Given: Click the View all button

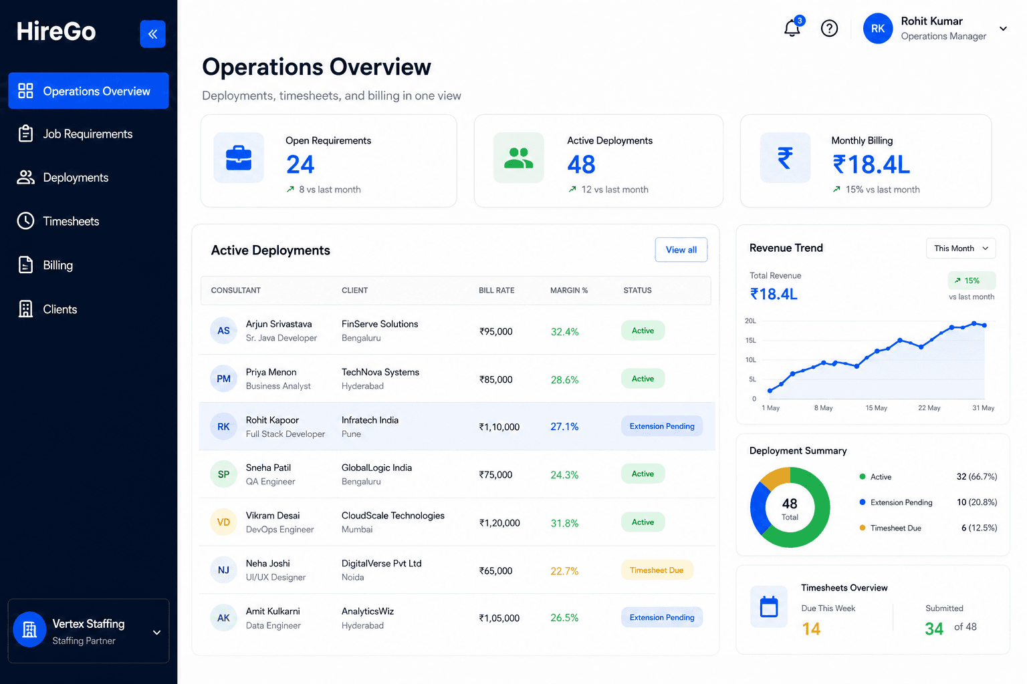Looking at the screenshot, I should [x=681, y=250].
